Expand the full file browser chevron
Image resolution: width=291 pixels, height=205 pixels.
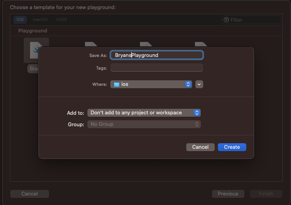click(199, 84)
